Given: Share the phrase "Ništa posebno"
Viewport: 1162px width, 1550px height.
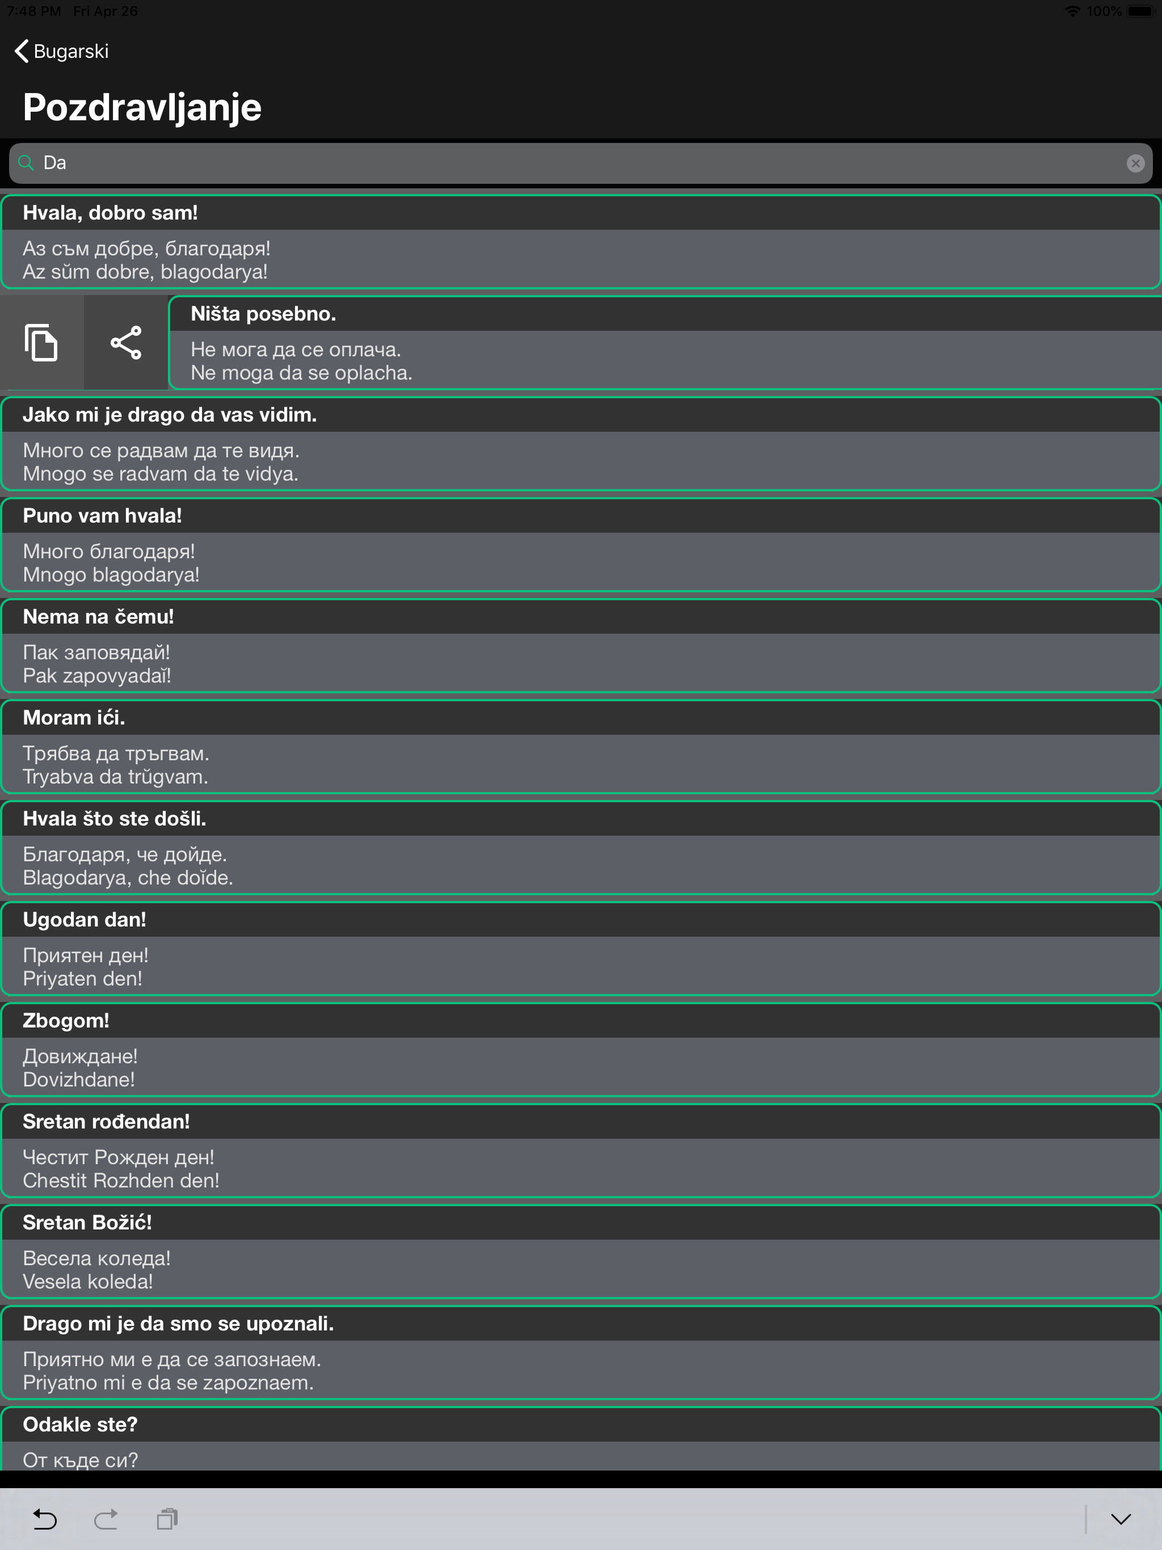Looking at the screenshot, I should point(125,343).
